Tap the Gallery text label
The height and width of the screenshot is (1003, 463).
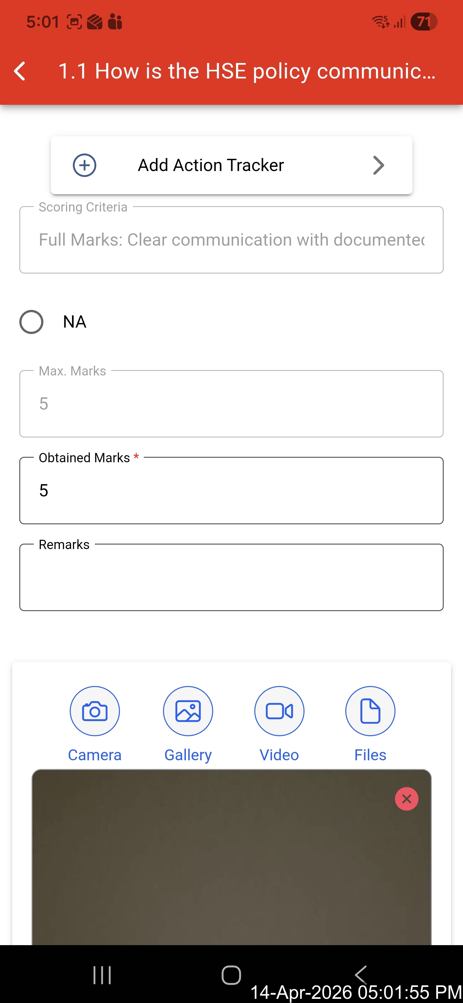click(x=188, y=755)
